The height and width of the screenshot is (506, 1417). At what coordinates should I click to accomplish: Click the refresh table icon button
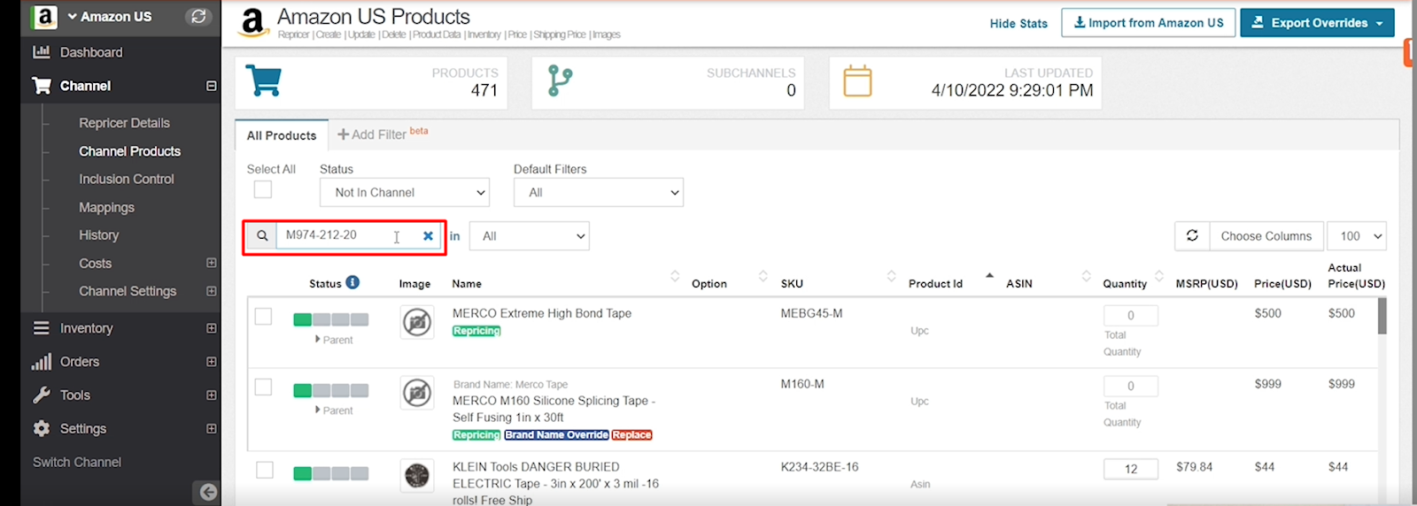1192,236
